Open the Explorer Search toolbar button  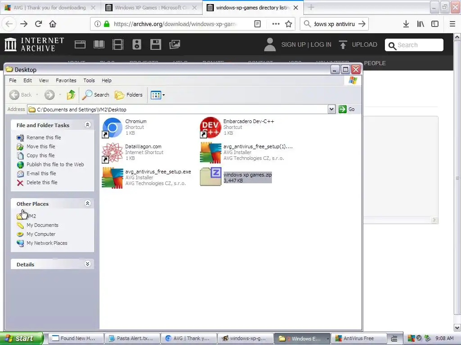pos(95,95)
